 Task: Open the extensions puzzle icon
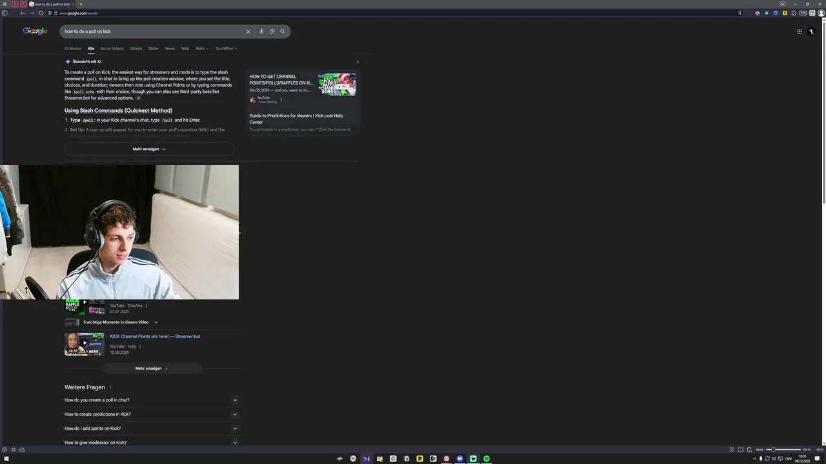794,13
